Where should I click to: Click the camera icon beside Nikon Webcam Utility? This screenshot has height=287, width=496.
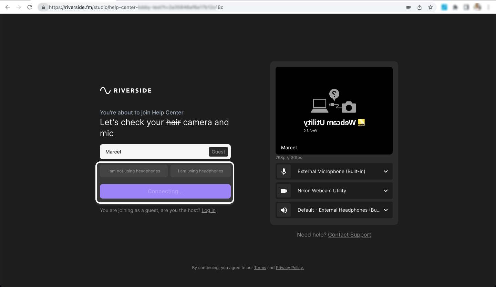tap(284, 191)
